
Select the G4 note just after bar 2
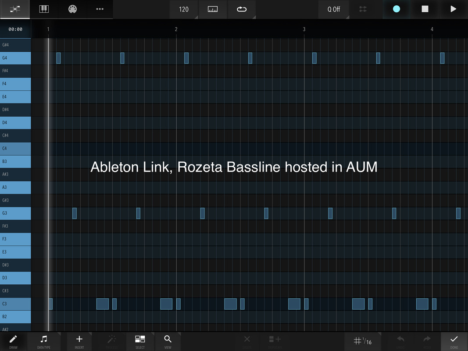pos(186,58)
